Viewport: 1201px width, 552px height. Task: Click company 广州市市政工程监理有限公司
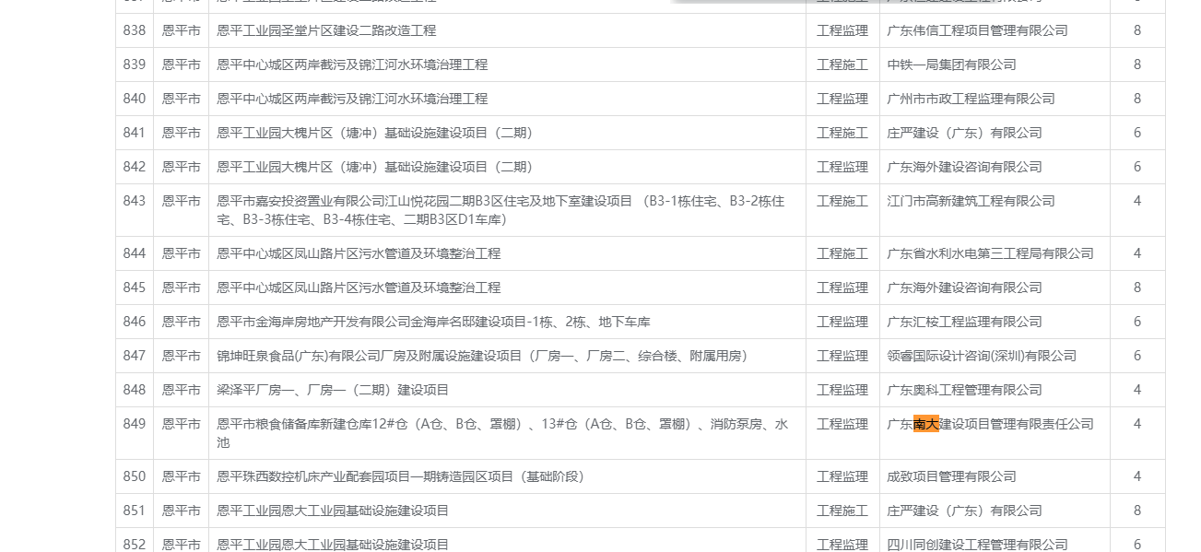click(x=971, y=99)
